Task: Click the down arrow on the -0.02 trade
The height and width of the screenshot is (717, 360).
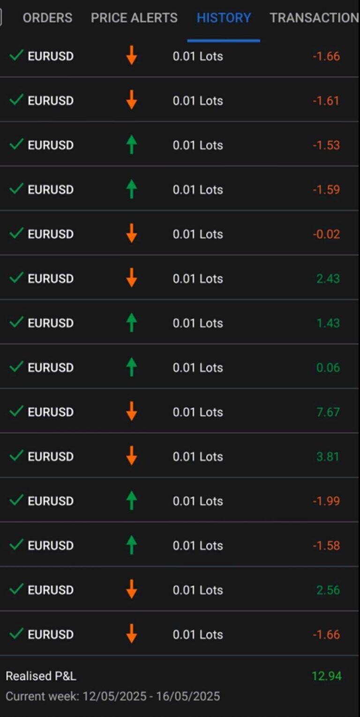Action: pyautogui.click(x=132, y=234)
